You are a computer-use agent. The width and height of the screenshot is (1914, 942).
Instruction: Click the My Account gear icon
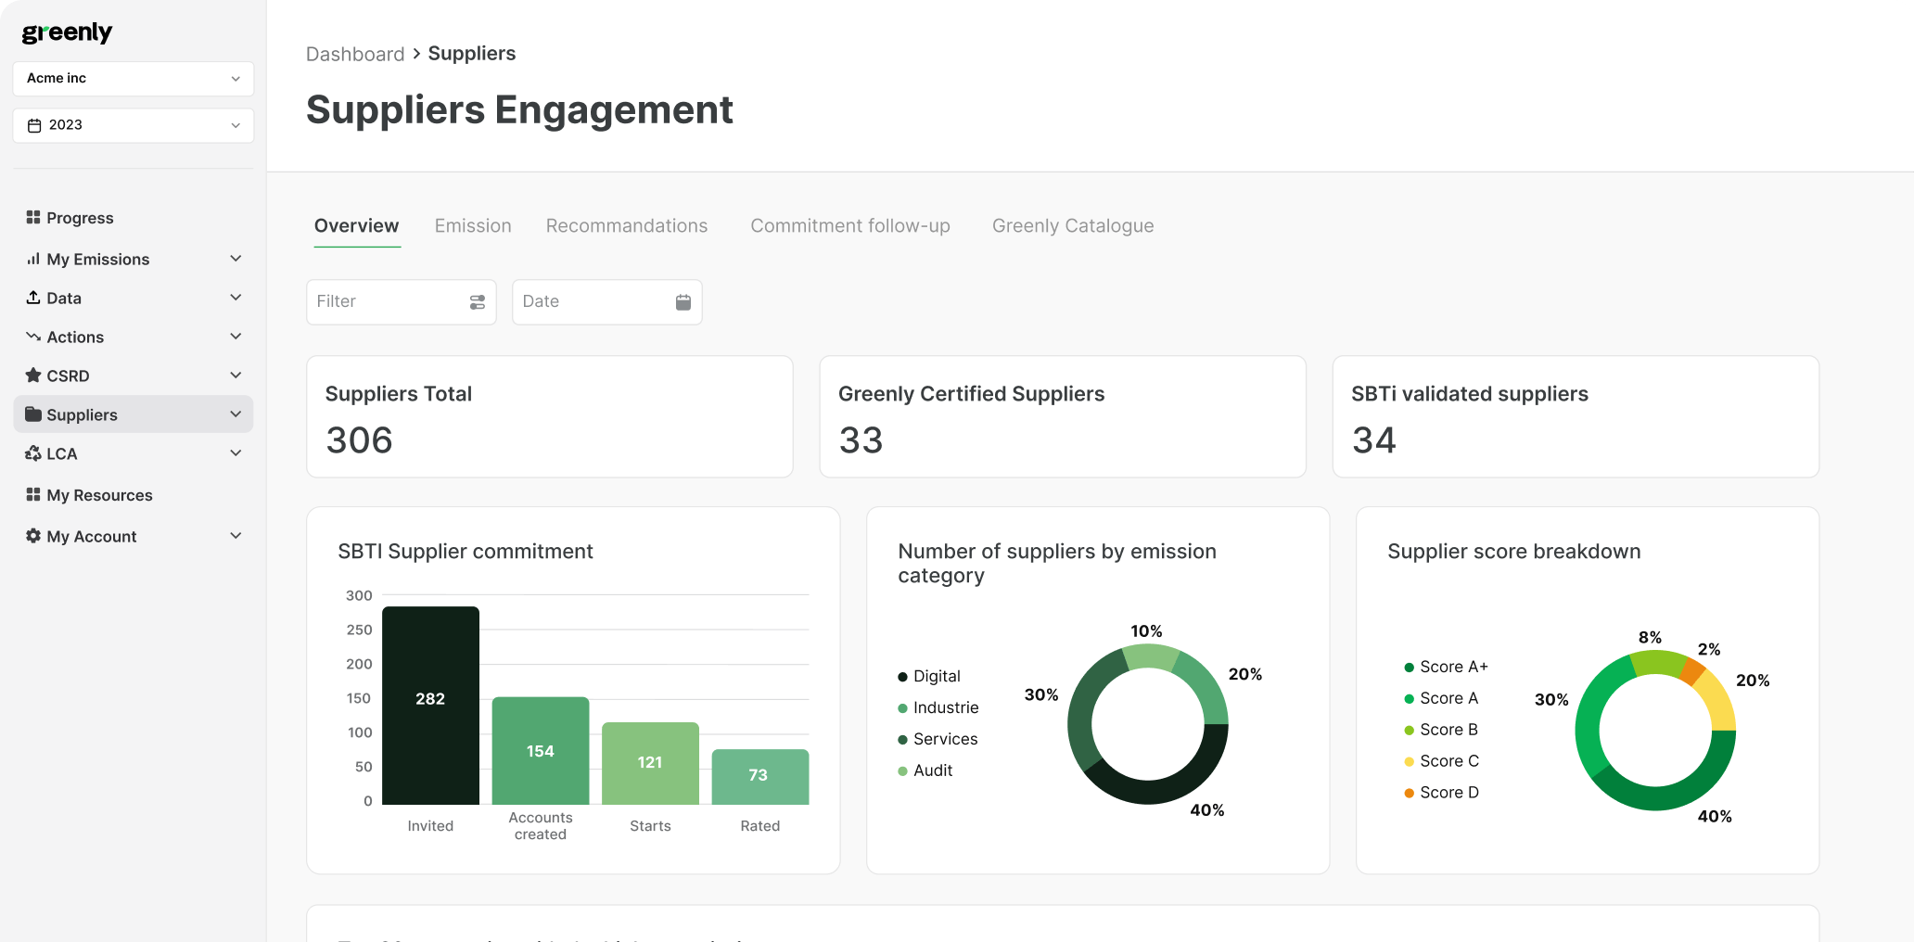click(x=33, y=536)
